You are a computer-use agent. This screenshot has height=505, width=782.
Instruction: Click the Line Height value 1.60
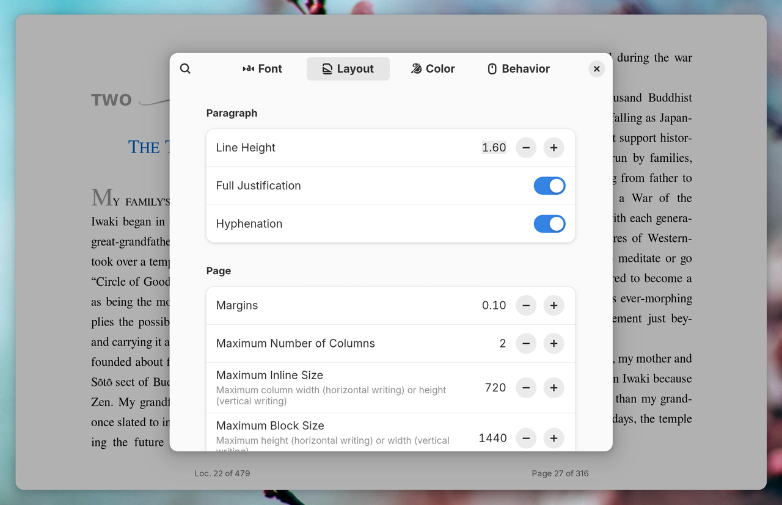point(494,147)
